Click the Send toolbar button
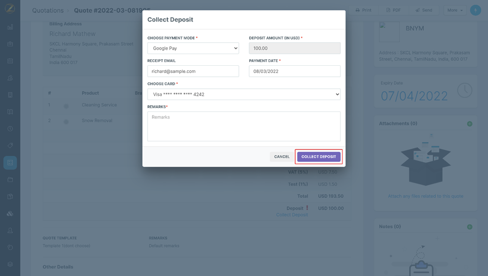This screenshot has height=276, width=488. pyautogui.click(x=424, y=10)
